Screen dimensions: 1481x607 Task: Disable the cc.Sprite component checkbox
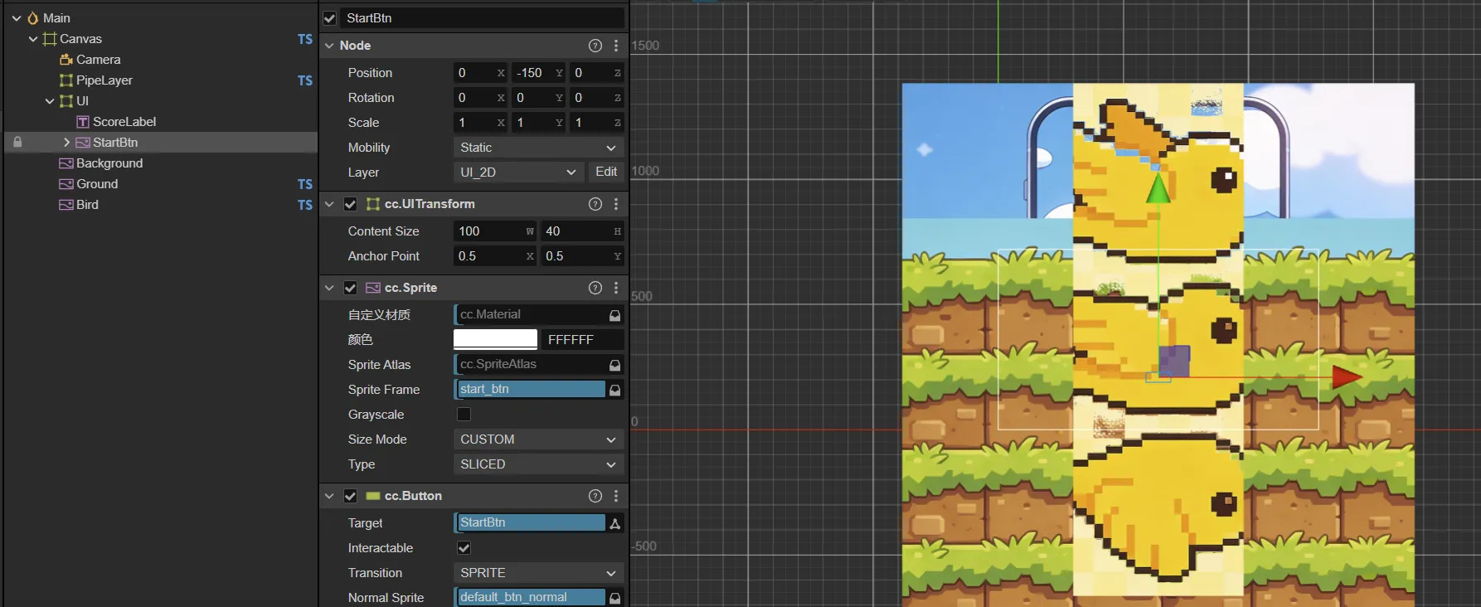click(351, 288)
